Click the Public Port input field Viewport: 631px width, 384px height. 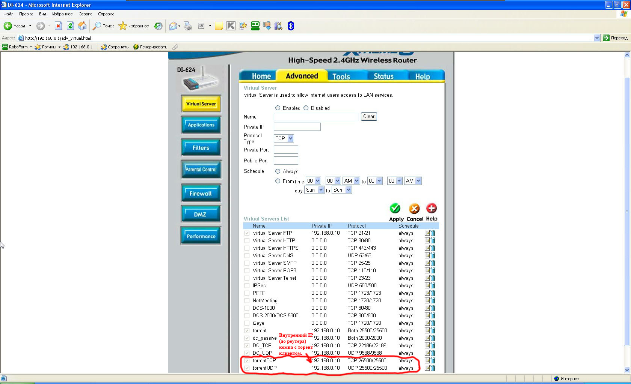pyautogui.click(x=286, y=160)
